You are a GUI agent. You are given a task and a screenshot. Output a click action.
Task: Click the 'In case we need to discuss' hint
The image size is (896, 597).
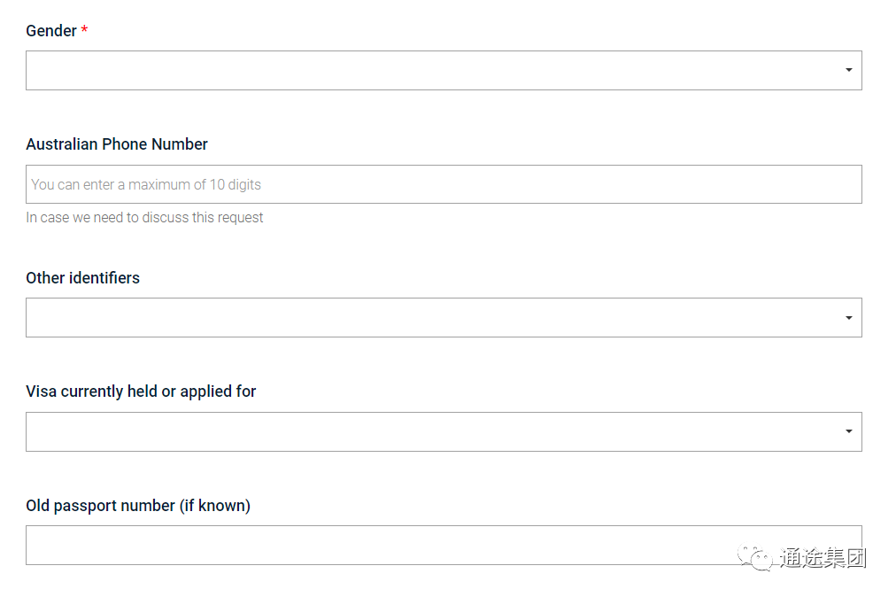(144, 217)
